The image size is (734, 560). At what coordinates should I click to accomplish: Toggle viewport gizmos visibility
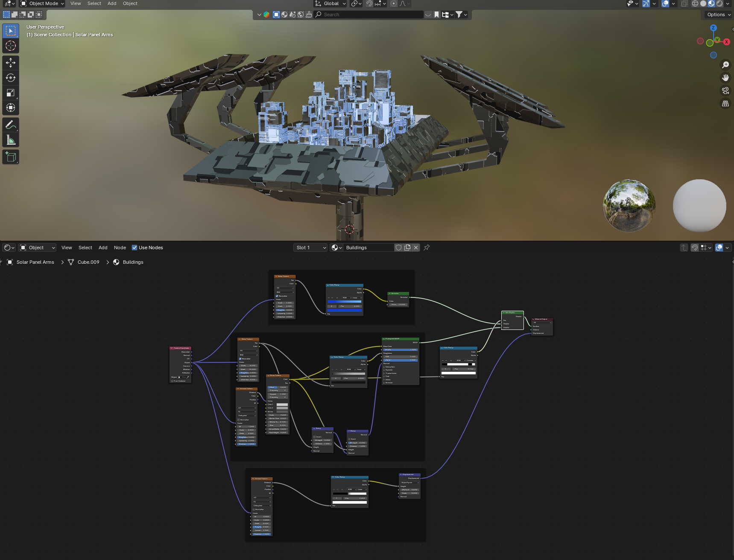tap(646, 3)
